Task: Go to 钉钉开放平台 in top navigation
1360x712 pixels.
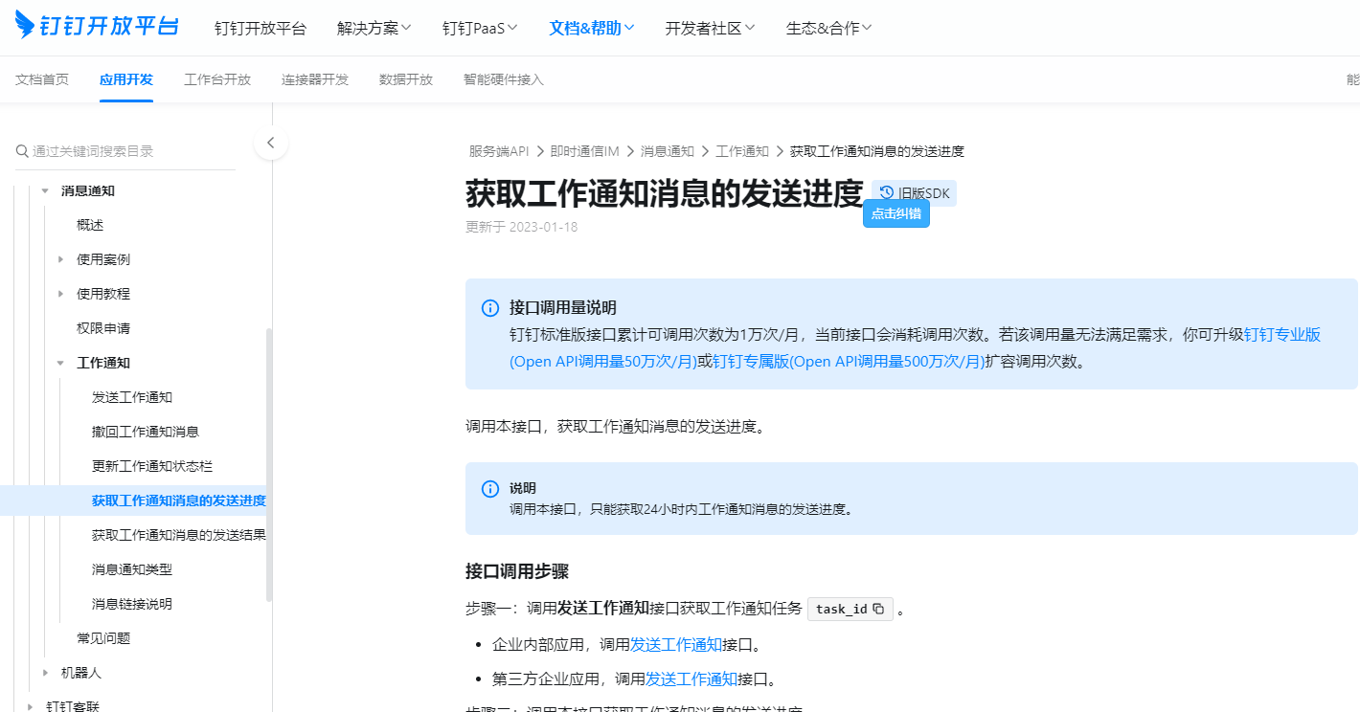Action: click(x=261, y=28)
